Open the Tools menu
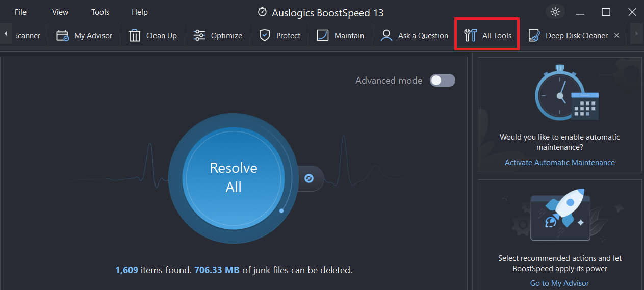This screenshot has height=290, width=644. (100, 12)
